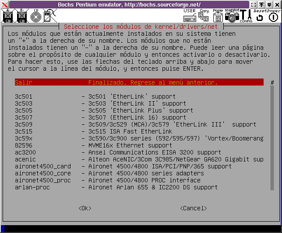Image resolution: width=282 pixels, height=233 pixels.
Task: Click floppy drive B: icon
Action: coord(22,16)
